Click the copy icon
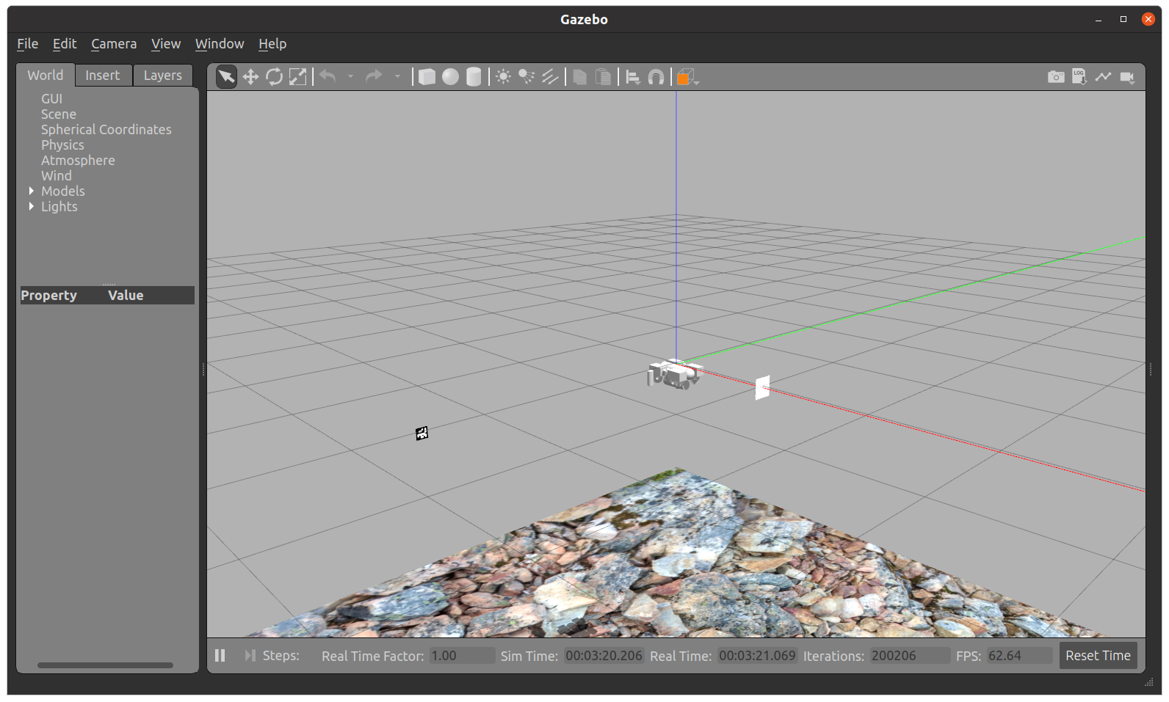 (x=579, y=76)
